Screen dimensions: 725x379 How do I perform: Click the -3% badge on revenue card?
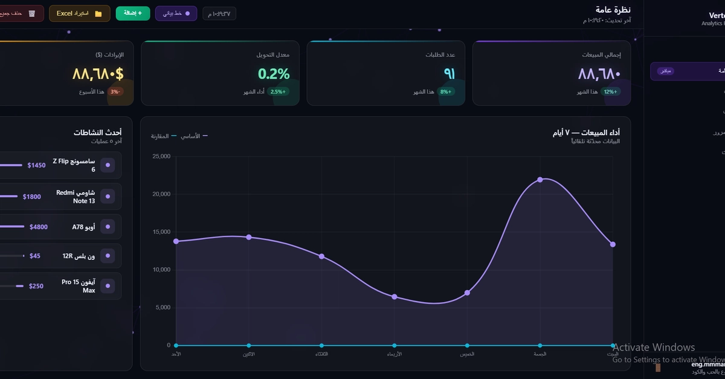tap(114, 92)
